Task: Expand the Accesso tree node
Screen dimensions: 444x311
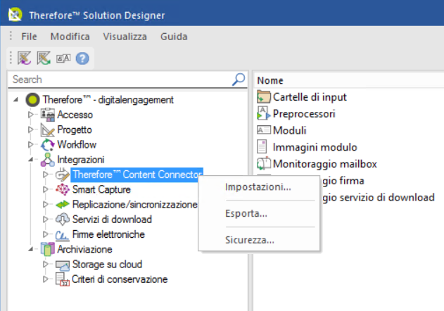Action: click(x=30, y=114)
